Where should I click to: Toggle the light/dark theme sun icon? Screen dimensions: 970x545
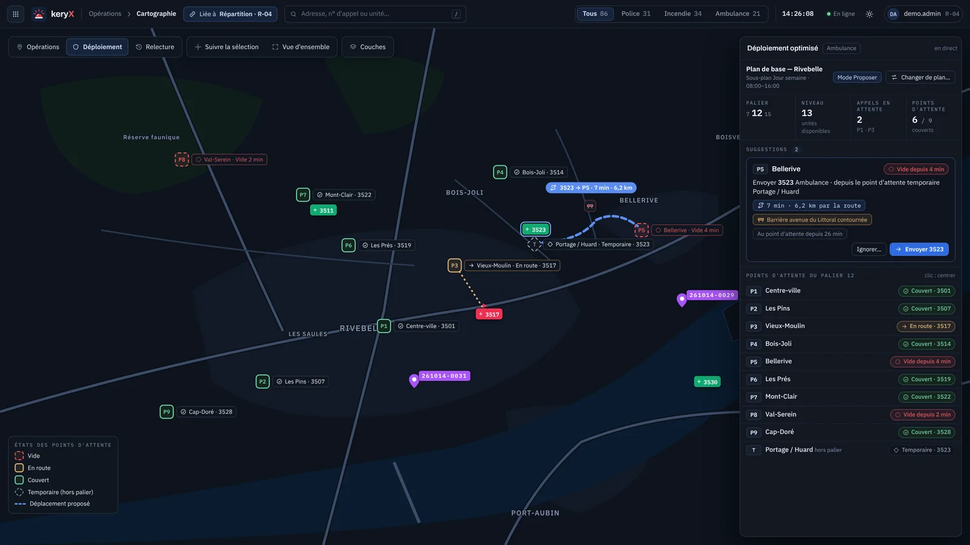click(x=869, y=14)
